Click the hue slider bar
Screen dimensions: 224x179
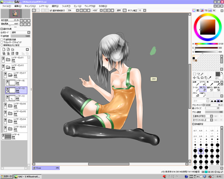206,44
